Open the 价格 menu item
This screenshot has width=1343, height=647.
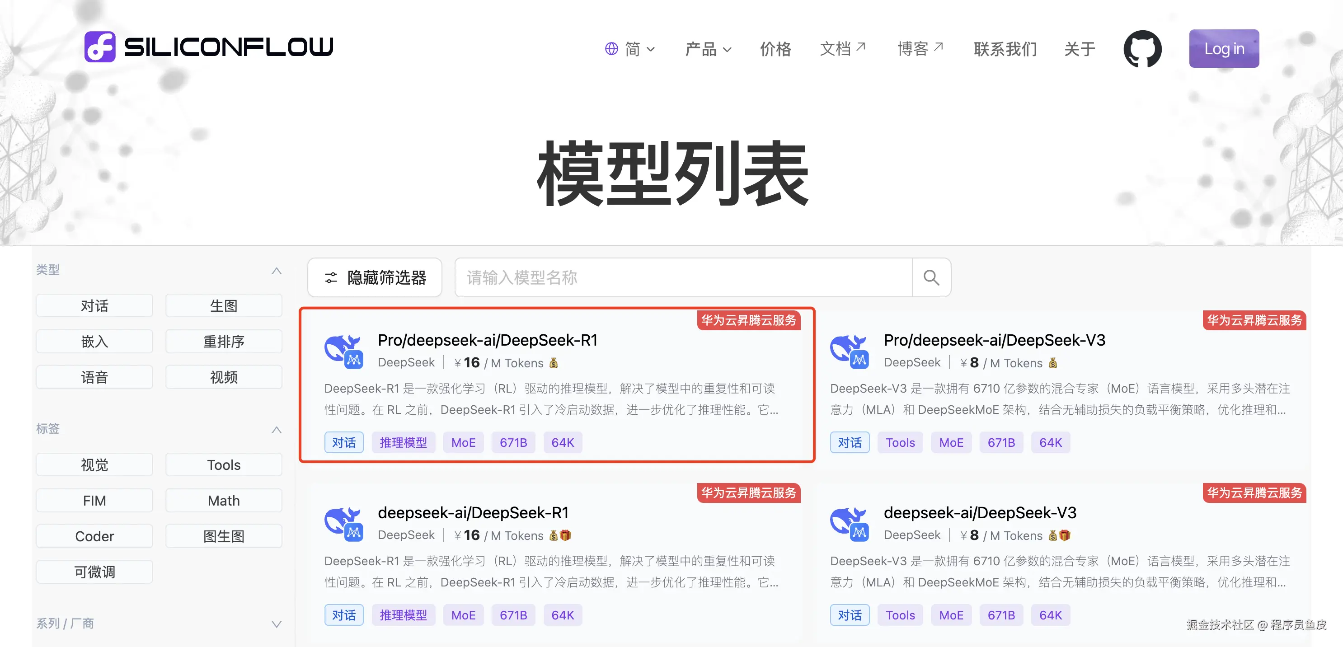click(x=775, y=49)
